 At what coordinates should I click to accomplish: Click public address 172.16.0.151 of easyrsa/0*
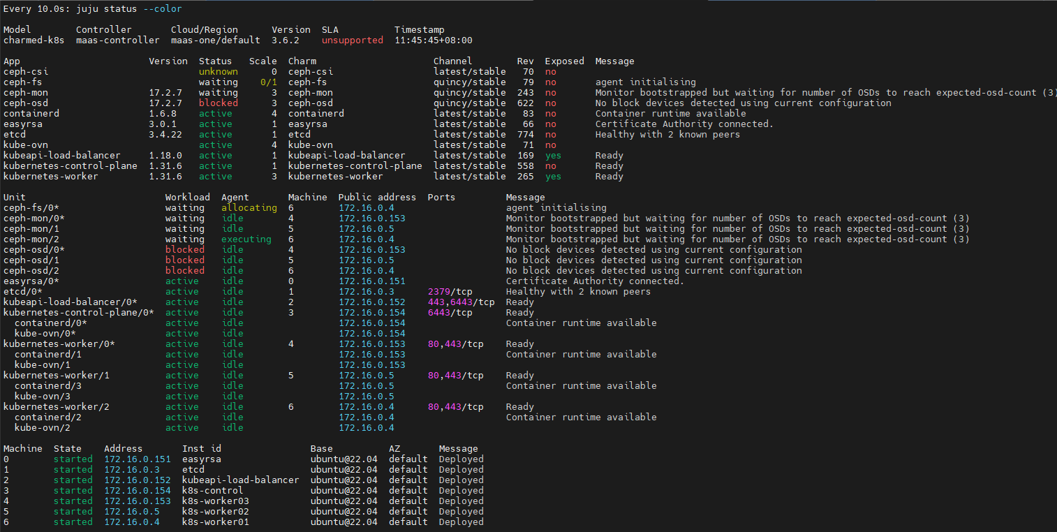pyautogui.click(x=372, y=281)
